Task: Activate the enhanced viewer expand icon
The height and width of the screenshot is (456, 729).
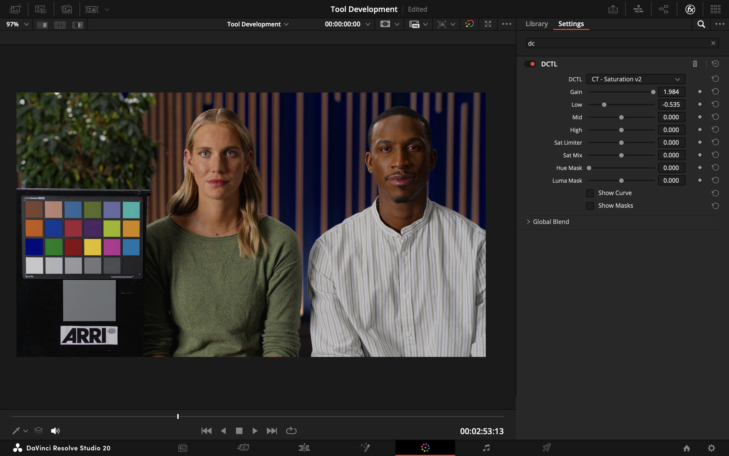Action: click(488, 24)
